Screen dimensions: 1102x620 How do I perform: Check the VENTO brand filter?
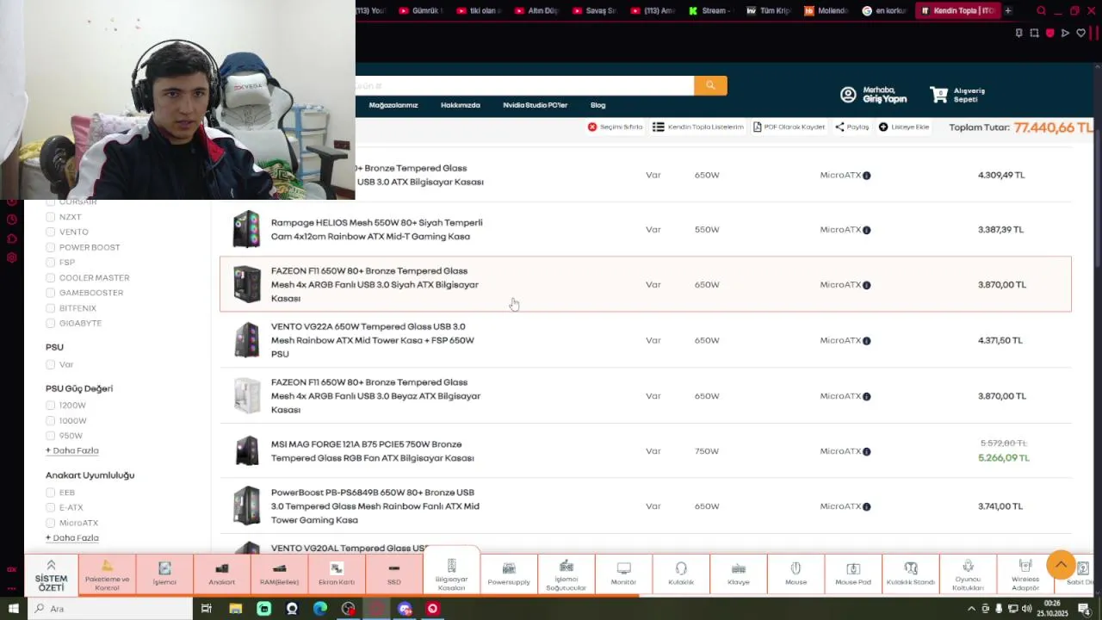click(50, 232)
